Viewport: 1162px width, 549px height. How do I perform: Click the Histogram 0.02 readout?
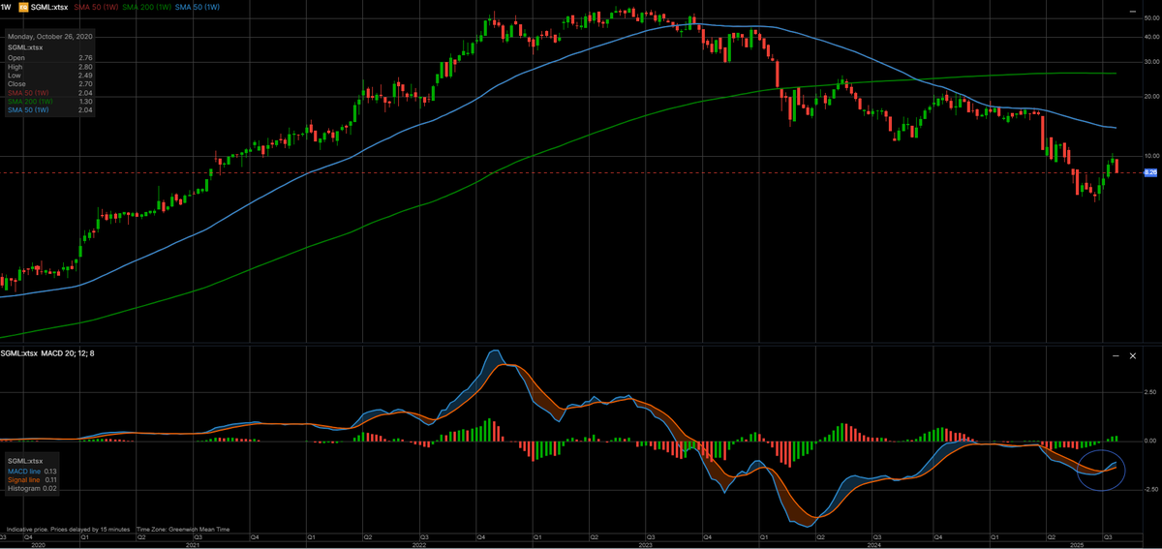point(33,488)
